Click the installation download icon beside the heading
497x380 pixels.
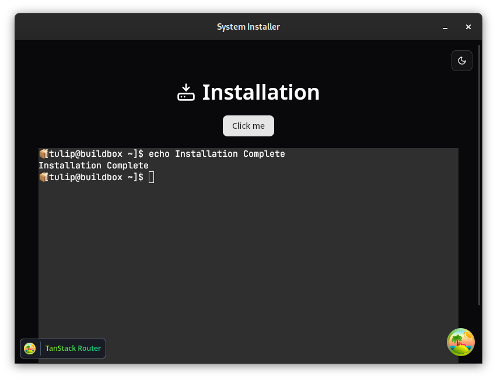[x=186, y=92]
